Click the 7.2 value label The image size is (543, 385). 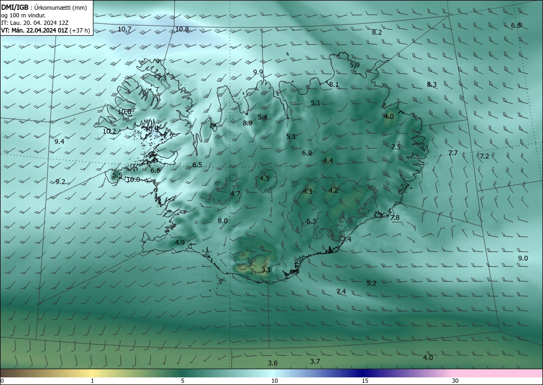484,156
